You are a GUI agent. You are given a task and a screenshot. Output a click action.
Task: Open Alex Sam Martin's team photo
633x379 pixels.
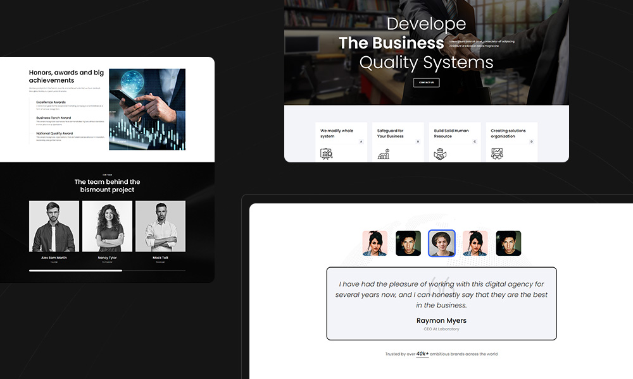[54, 226]
